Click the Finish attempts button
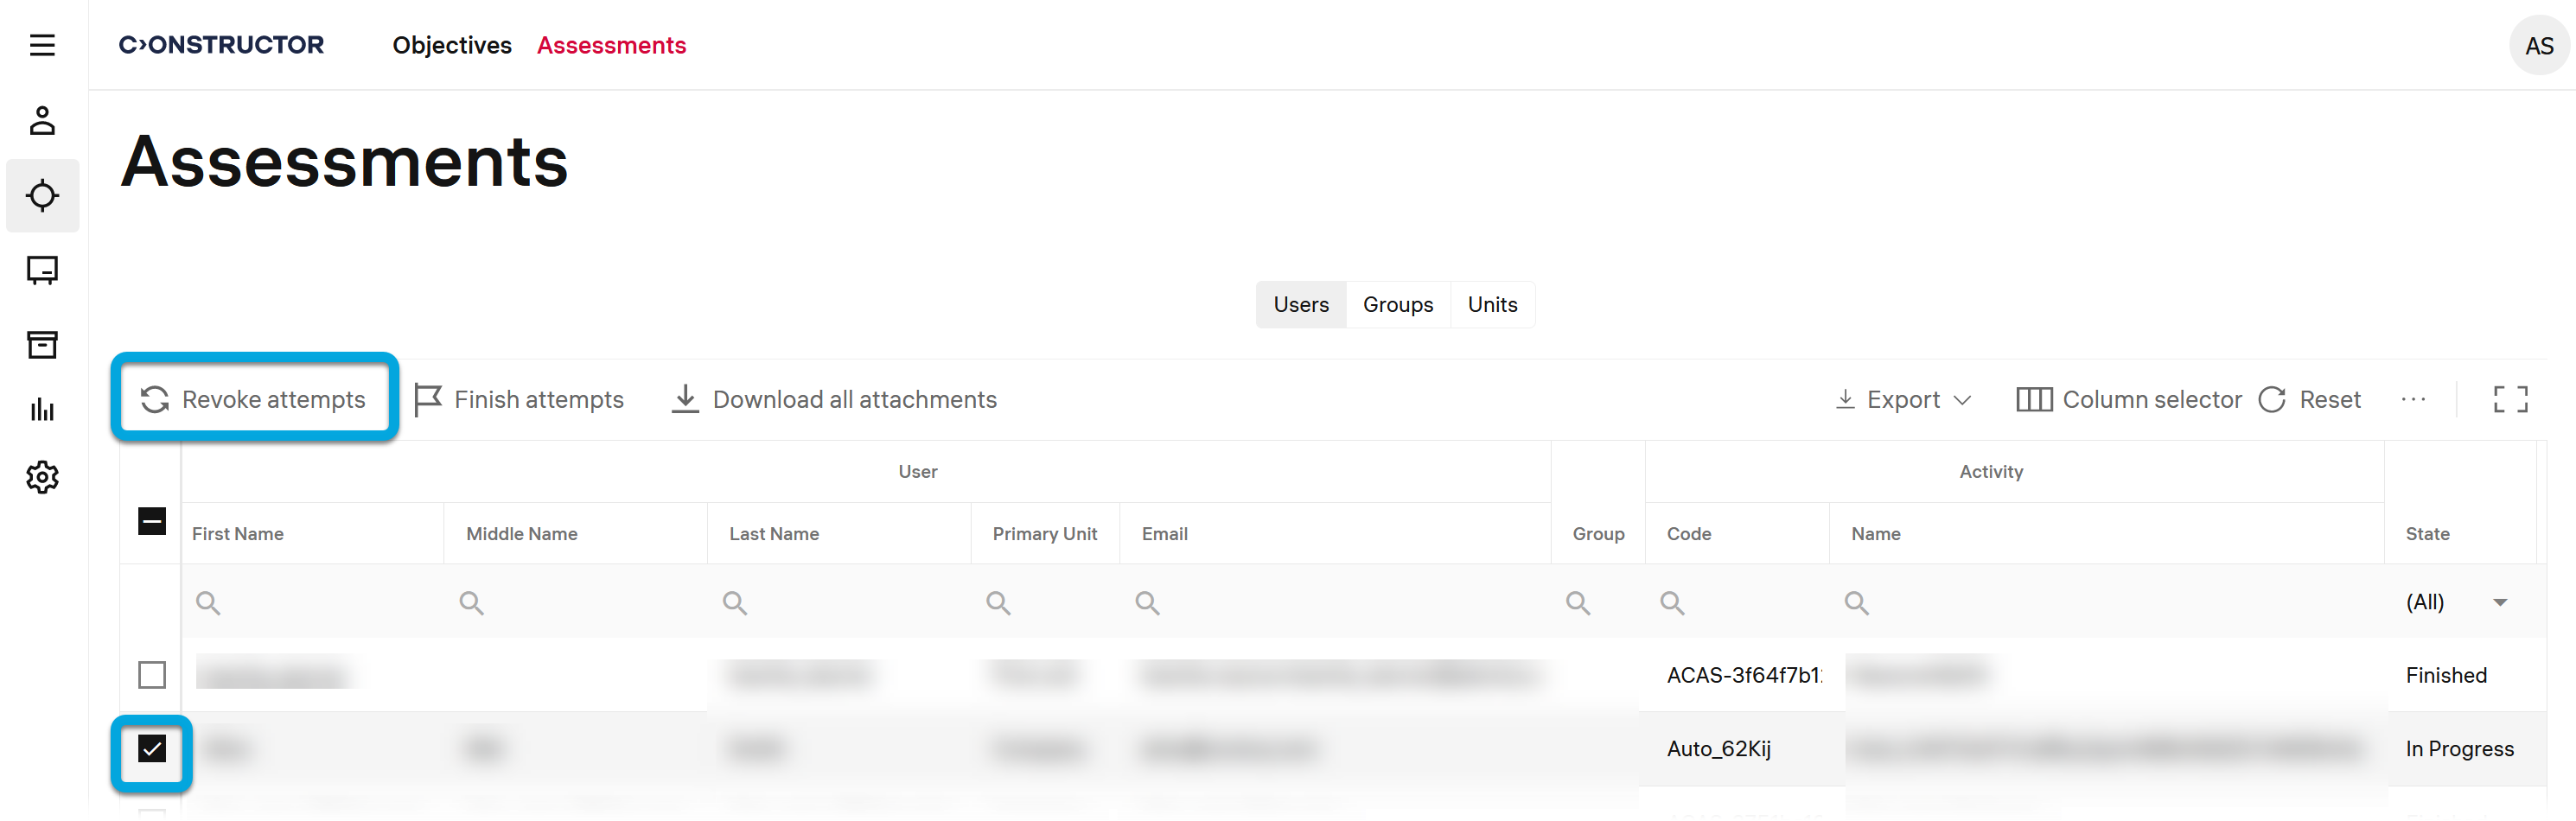Image resolution: width=2576 pixels, height=821 pixels. 519,400
